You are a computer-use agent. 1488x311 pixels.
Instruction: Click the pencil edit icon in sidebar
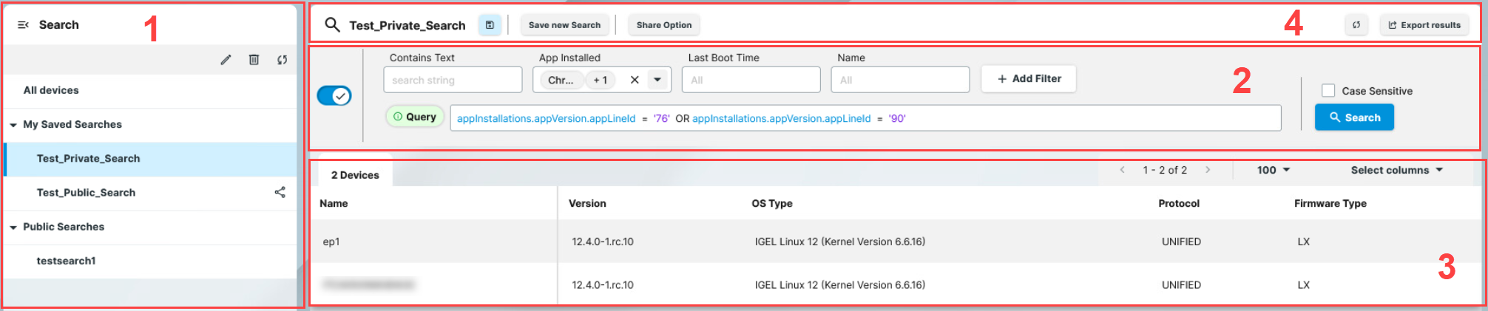click(226, 60)
